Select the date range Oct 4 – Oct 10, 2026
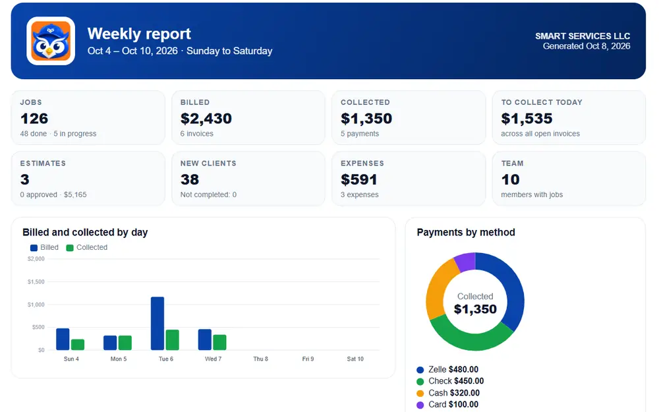659x412 pixels. click(x=132, y=51)
